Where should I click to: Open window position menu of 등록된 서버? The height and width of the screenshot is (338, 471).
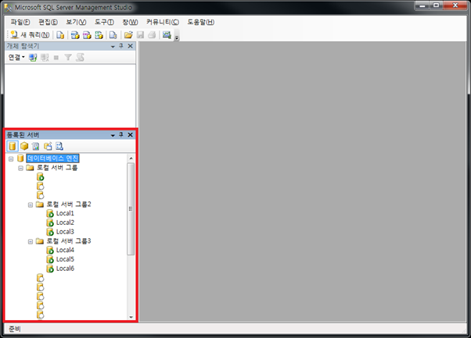(113, 136)
